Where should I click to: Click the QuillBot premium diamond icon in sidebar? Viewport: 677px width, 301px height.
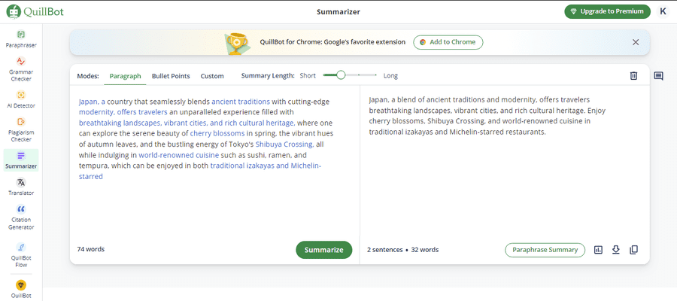coord(21,285)
